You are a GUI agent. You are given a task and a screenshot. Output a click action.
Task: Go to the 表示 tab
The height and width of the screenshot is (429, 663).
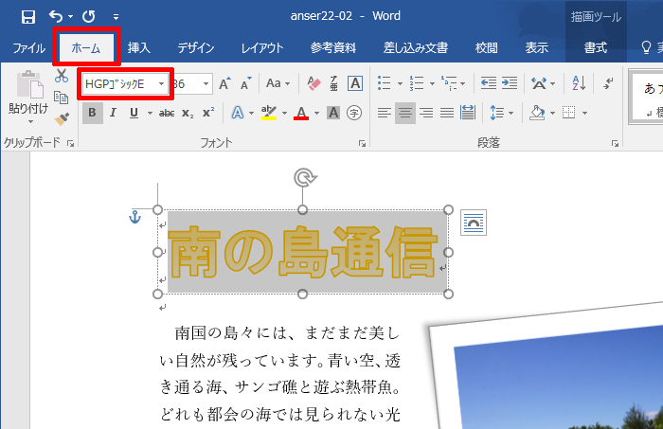(537, 48)
